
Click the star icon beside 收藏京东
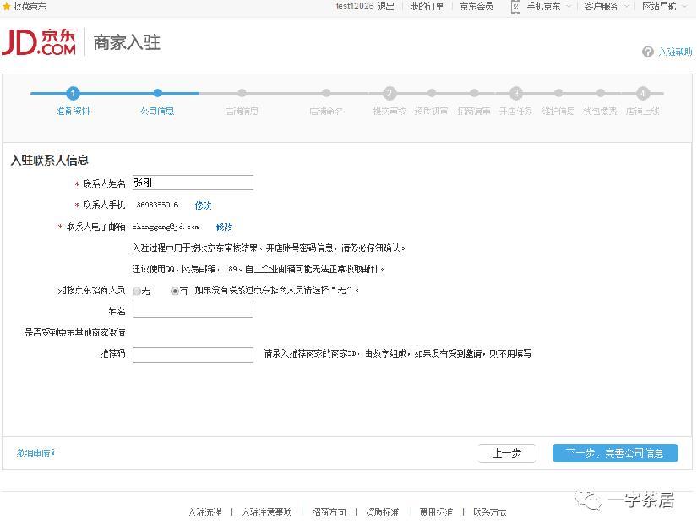(x=6, y=6)
